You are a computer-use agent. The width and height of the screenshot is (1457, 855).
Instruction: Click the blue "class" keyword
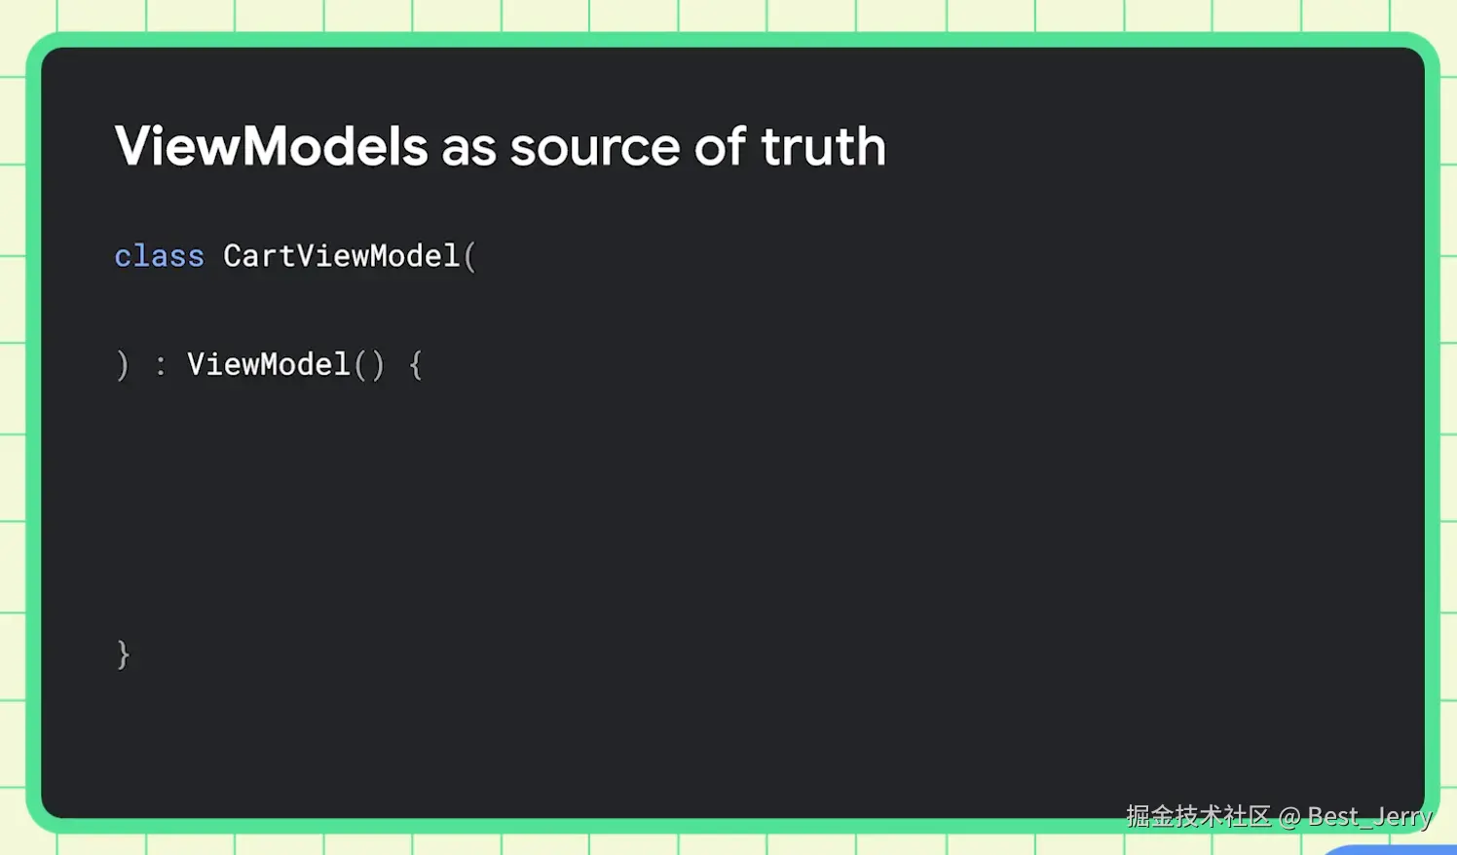pyautogui.click(x=159, y=256)
